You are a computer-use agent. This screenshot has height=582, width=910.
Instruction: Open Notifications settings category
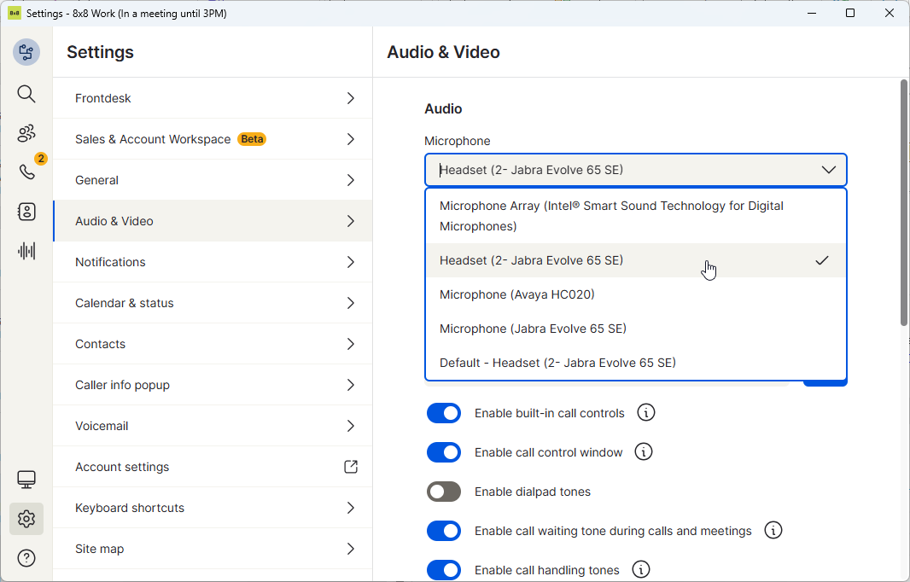213,262
